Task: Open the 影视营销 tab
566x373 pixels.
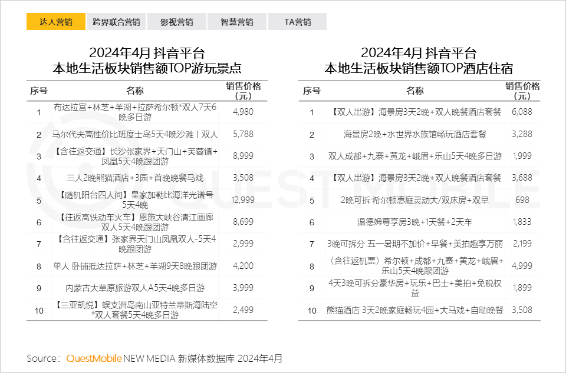Action: click(177, 22)
